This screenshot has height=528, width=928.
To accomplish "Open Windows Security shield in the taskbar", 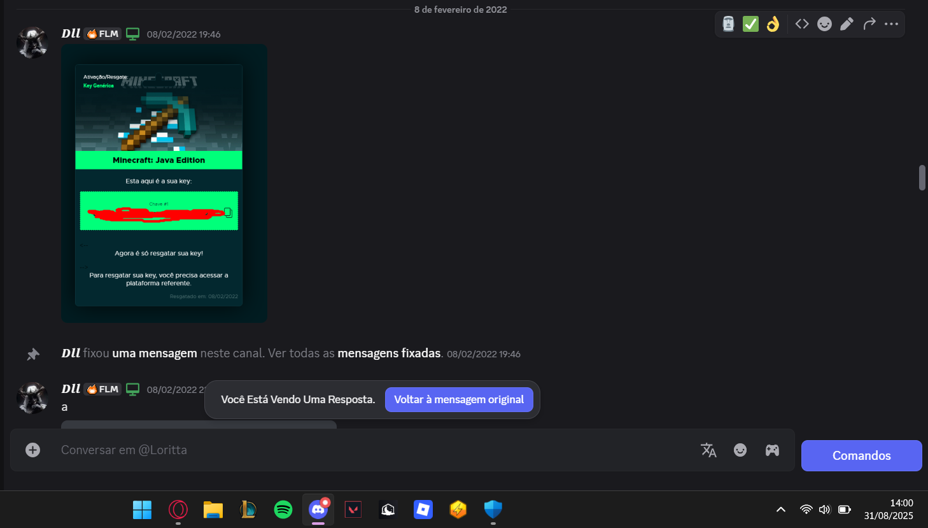I will coord(493,510).
